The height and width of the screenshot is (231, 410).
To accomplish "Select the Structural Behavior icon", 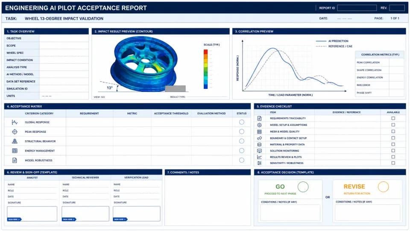I will click(x=15, y=141).
